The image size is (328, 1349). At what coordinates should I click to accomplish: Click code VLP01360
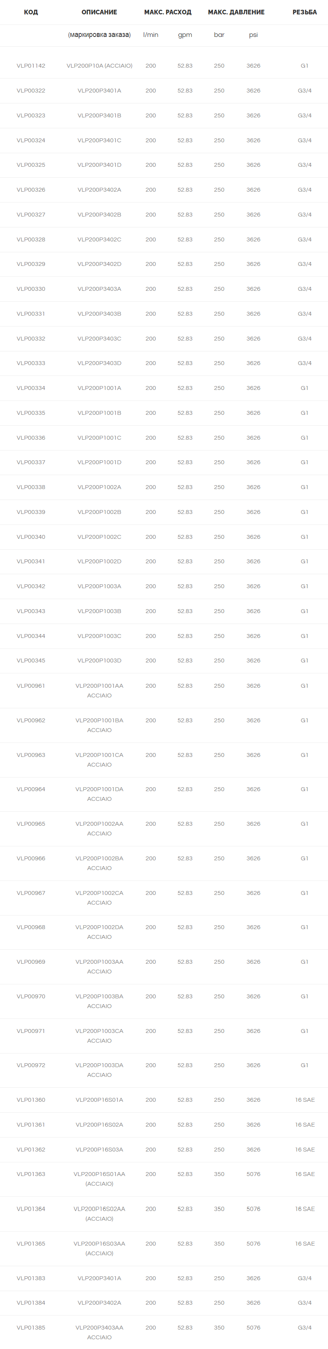31,1100
